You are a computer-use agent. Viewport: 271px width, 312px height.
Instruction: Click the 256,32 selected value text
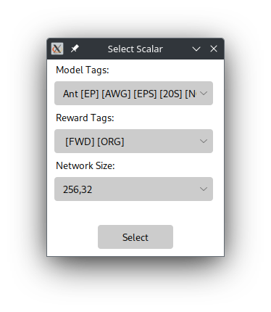[78, 189]
